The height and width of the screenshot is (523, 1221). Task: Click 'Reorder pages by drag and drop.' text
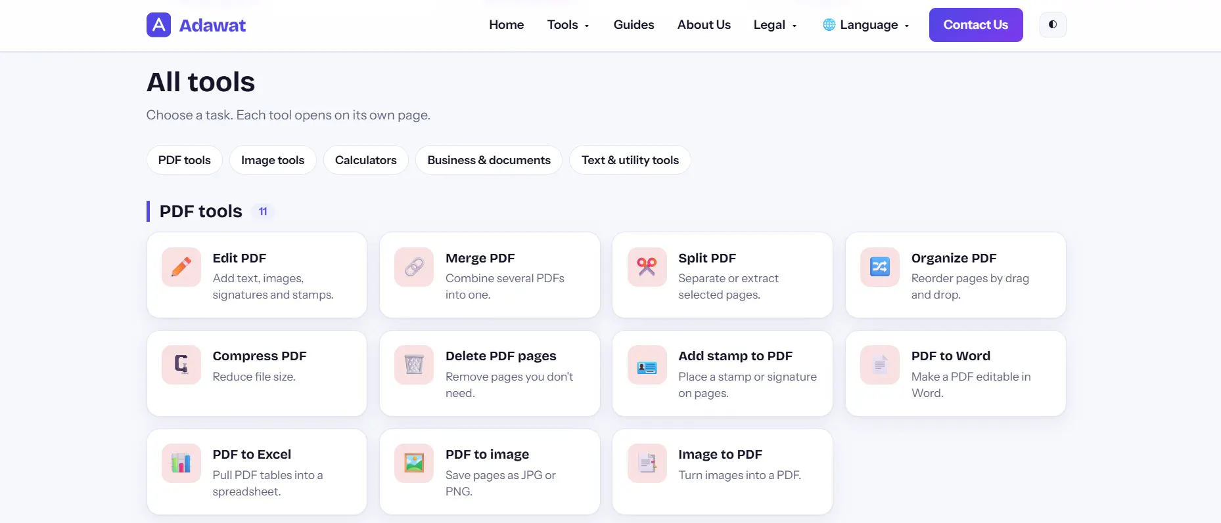pos(970,287)
